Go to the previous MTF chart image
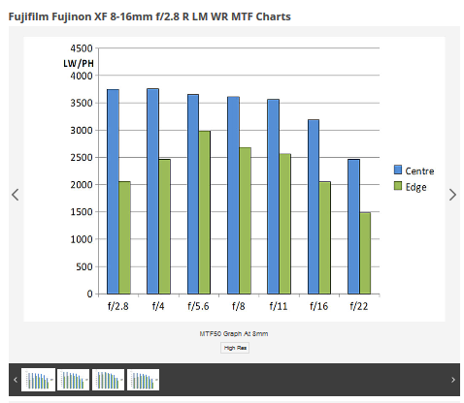 [x=16, y=195]
